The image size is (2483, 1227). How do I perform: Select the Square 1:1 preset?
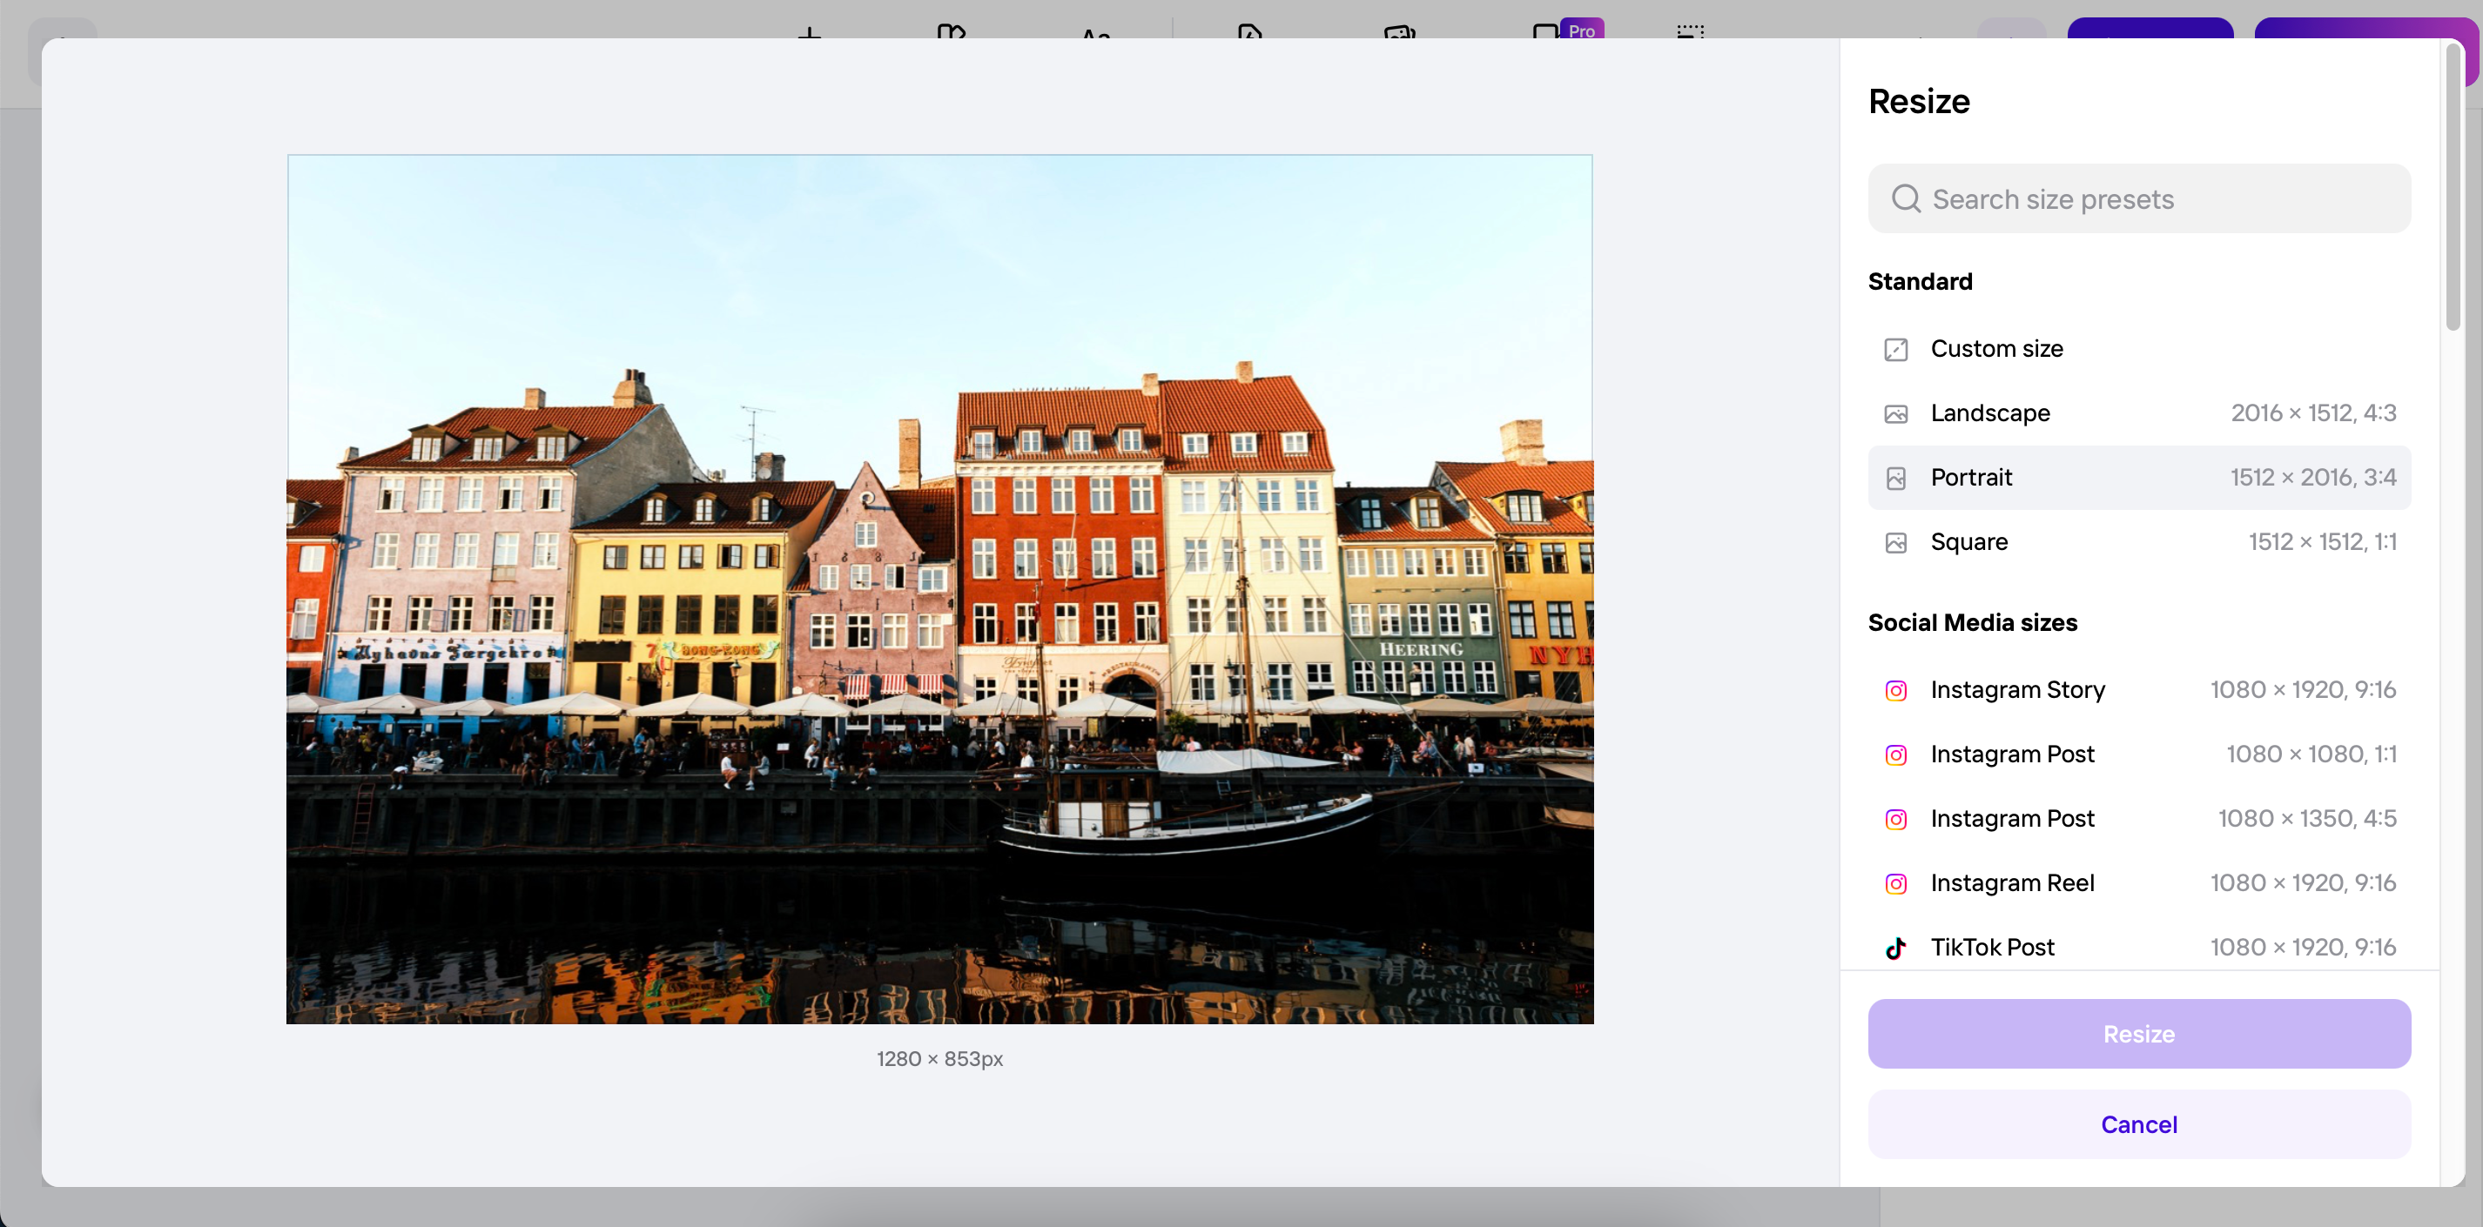click(2138, 541)
